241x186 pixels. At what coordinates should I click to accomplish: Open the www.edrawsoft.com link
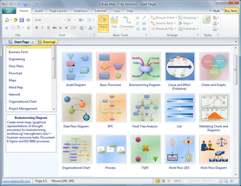coord(17,181)
